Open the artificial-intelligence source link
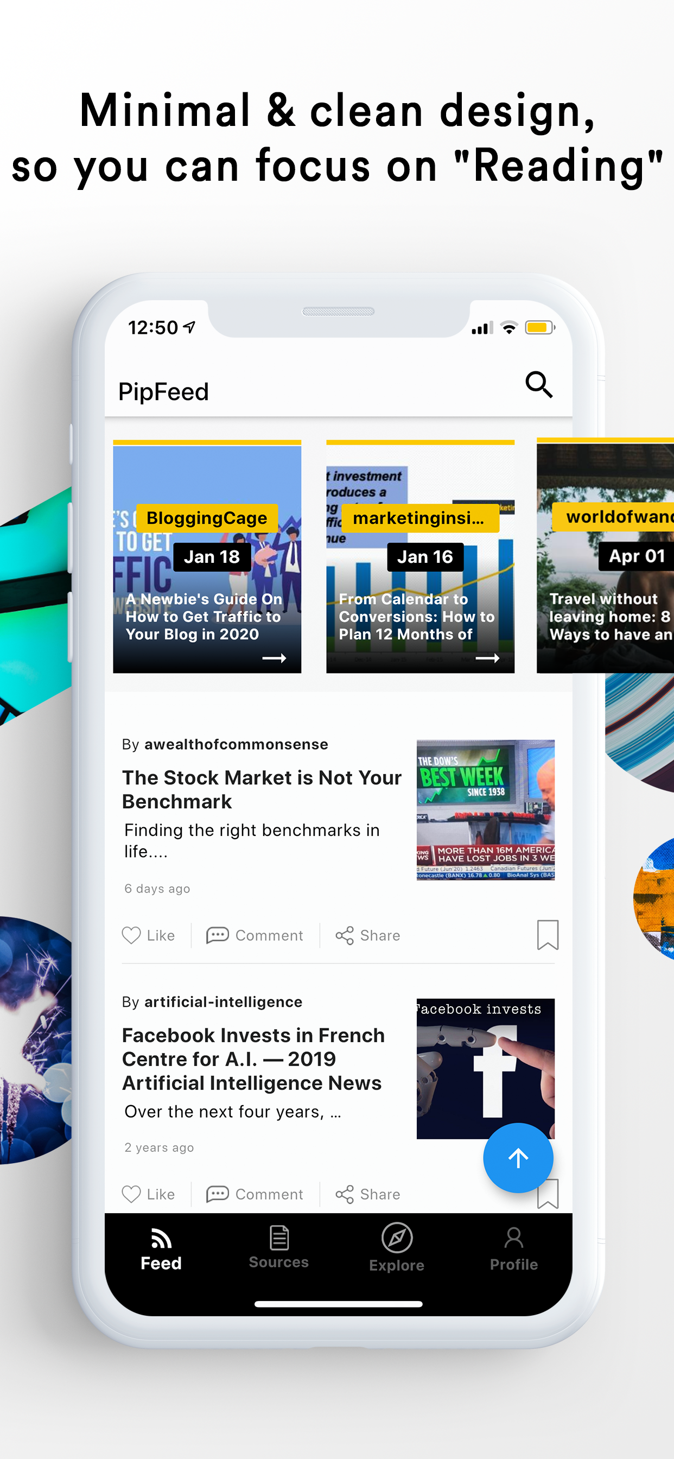Viewport: 674px width, 1459px height. [223, 1002]
